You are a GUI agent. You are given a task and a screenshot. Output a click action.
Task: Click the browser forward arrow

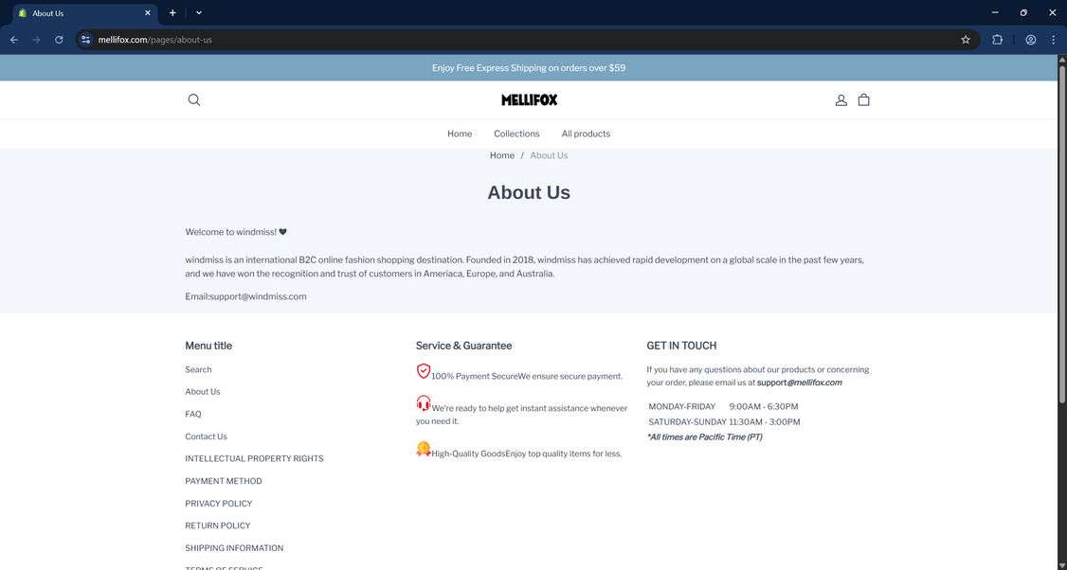click(37, 40)
